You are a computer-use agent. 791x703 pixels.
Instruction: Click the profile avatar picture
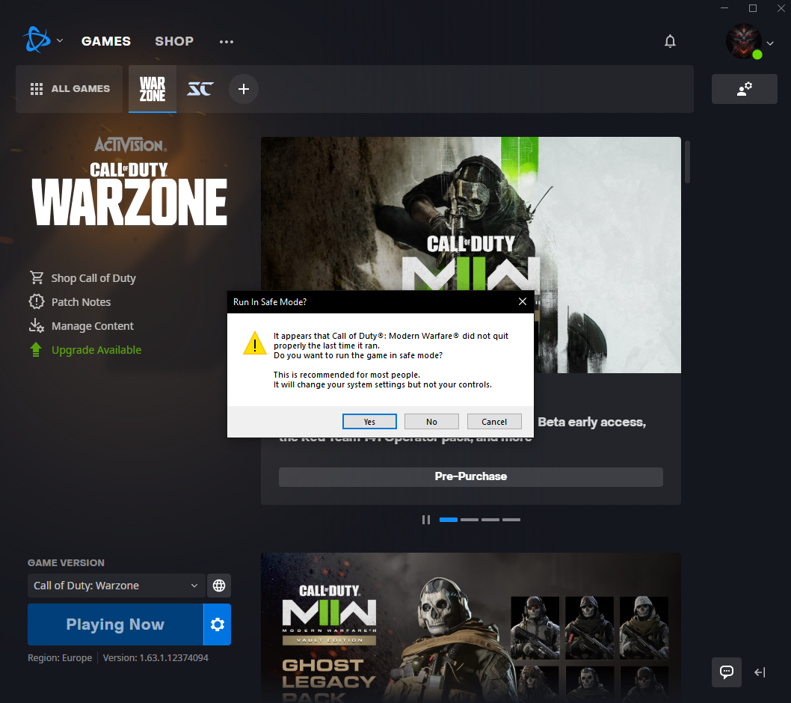[x=744, y=41]
